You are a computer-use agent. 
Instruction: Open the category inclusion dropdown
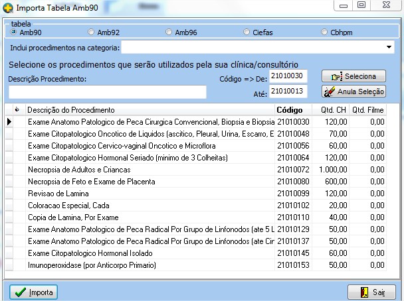point(389,48)
